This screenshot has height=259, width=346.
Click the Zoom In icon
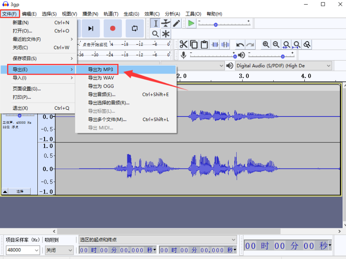pos(266,45)
